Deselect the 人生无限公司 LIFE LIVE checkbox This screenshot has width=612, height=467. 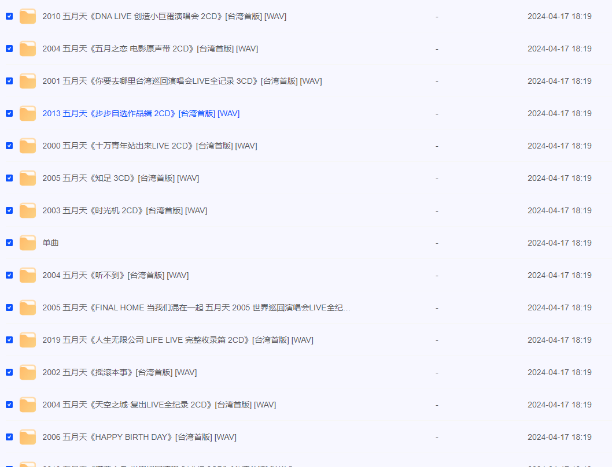click(9, 340)
